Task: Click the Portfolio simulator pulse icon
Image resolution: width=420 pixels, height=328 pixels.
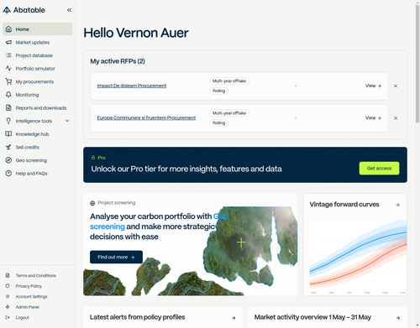Action: pyautogui.click(x=8, y=69)
